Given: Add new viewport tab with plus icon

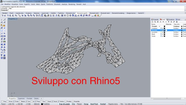Looking at the screenshot, I should point(41,99).
